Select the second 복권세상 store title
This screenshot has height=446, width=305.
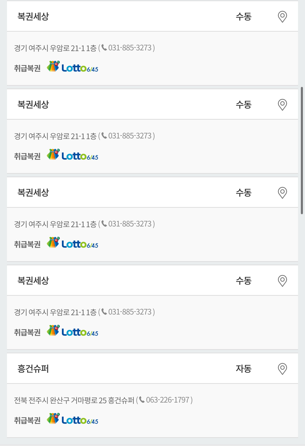coord(33,105)
